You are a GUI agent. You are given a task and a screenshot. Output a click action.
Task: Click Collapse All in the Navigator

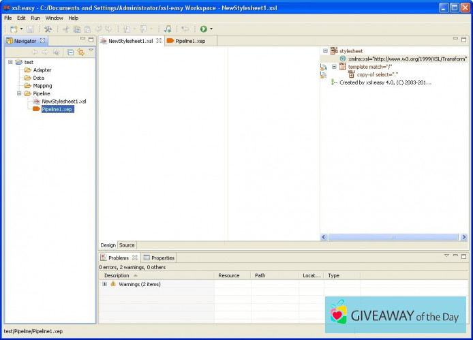(x=70, y=52)
